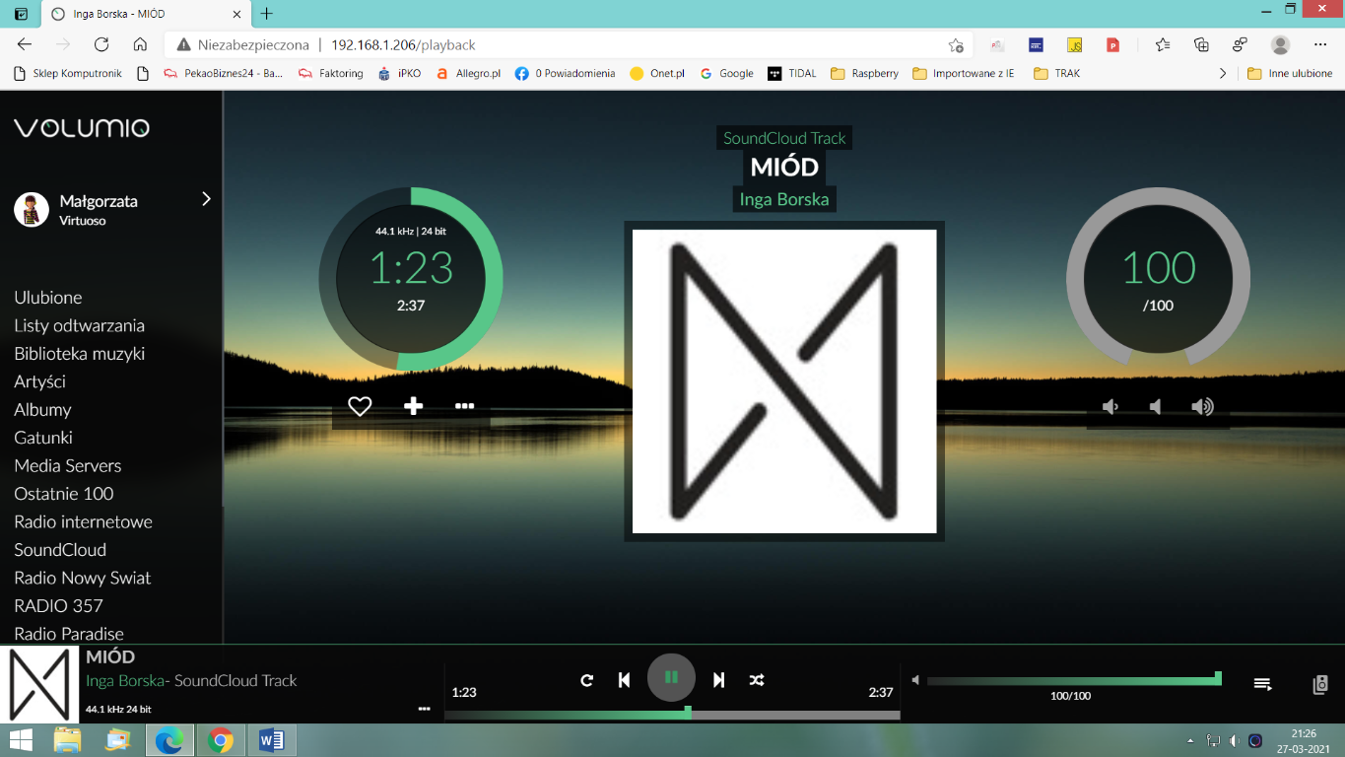Click the circular volume knob showing 100
The width and height of the screenshot is (1345, 757).
coord(1158,280)
